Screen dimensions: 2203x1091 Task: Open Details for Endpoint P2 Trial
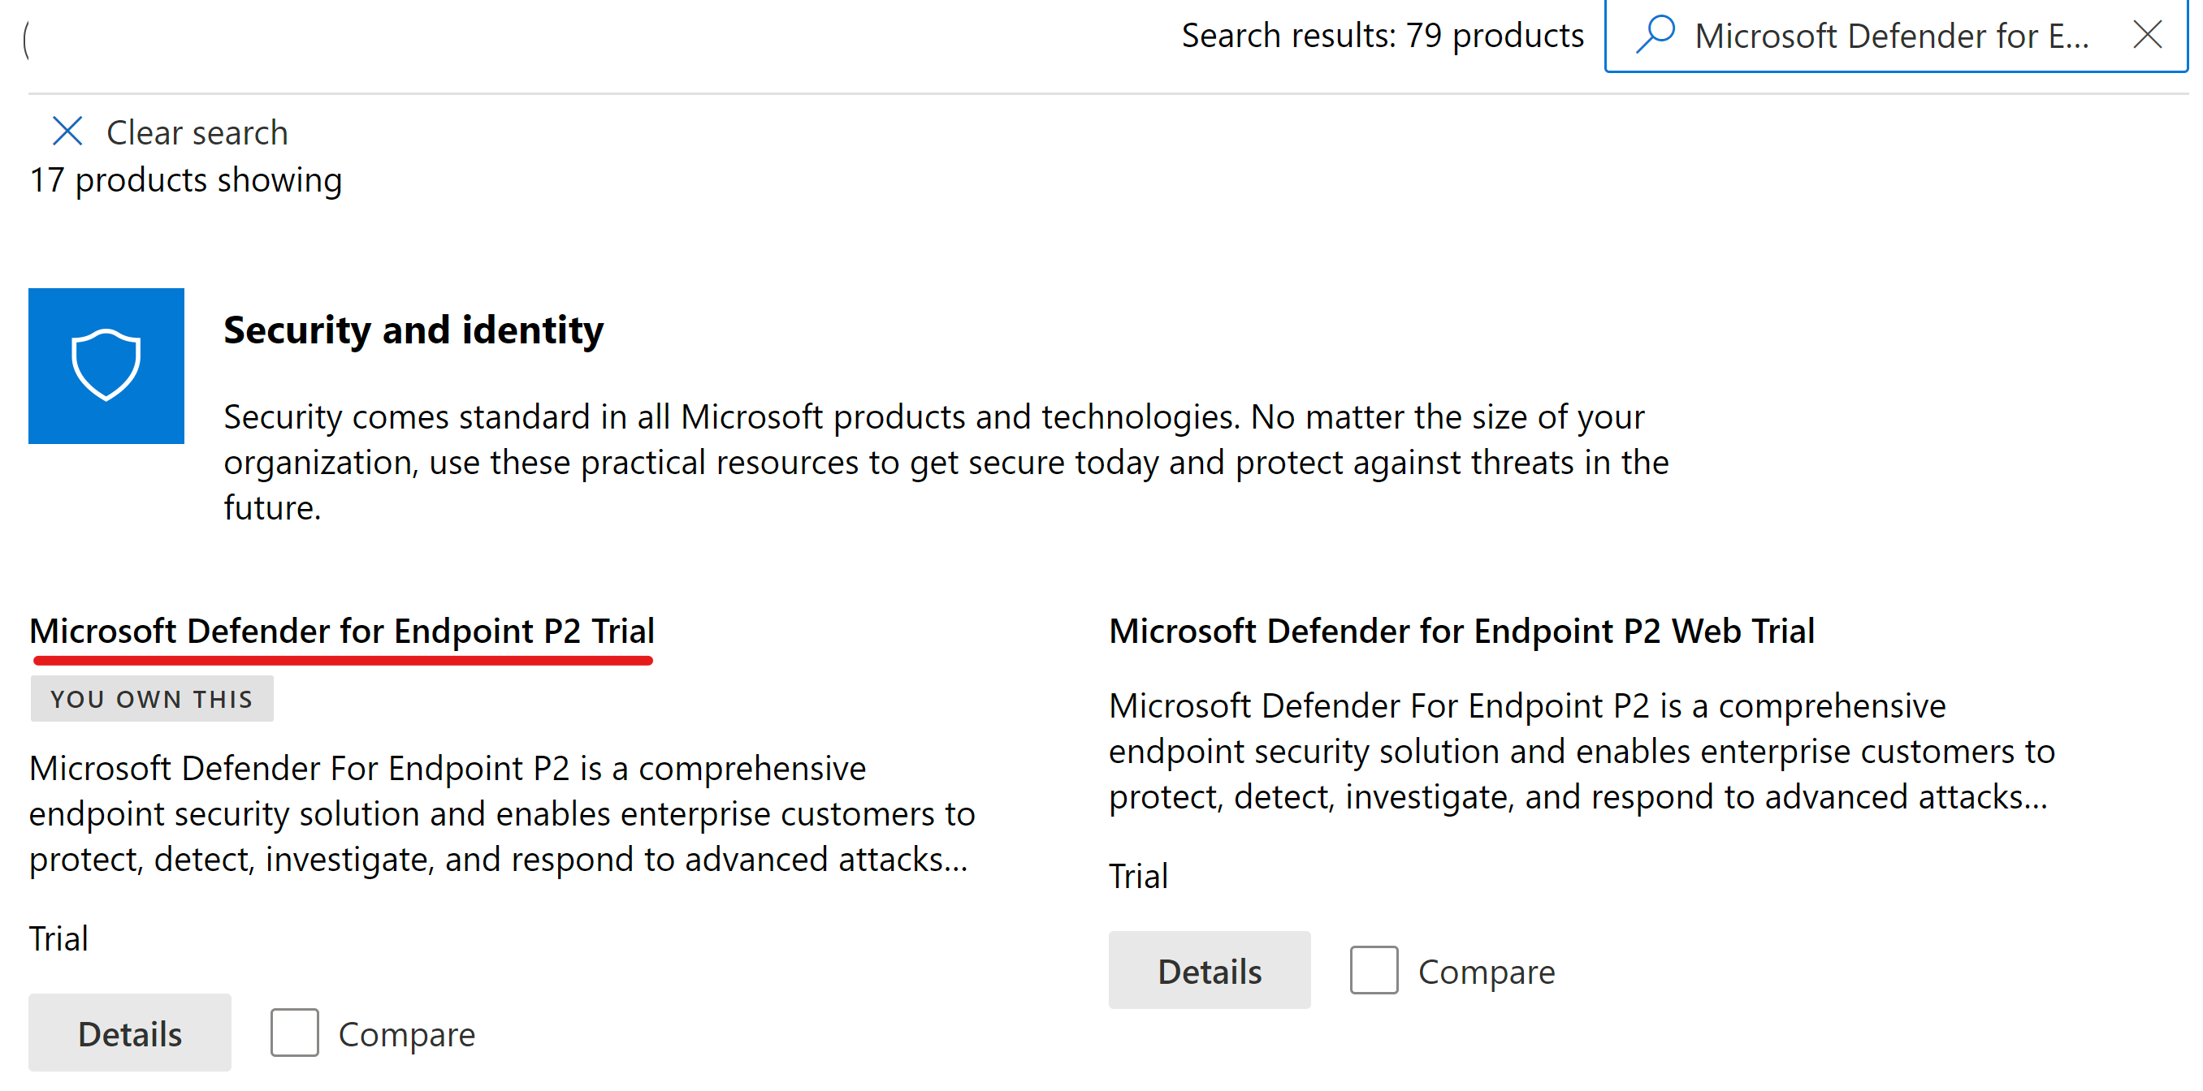[130, 1033]
